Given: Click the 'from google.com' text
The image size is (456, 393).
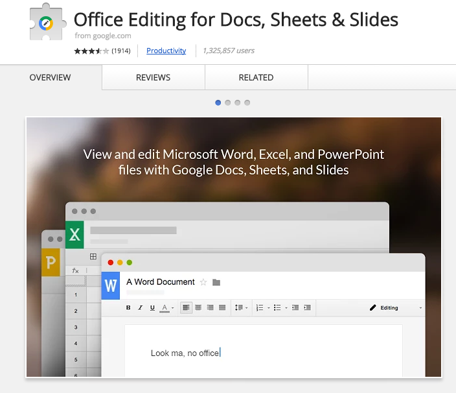Looking at the screenshot, I should pos(103,36).
